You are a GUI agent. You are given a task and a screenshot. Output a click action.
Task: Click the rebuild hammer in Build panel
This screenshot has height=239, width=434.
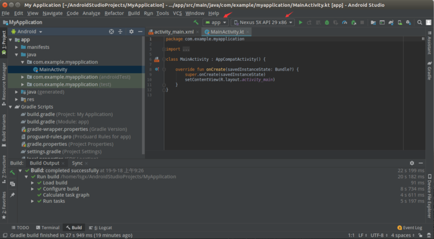click(12, 173)
